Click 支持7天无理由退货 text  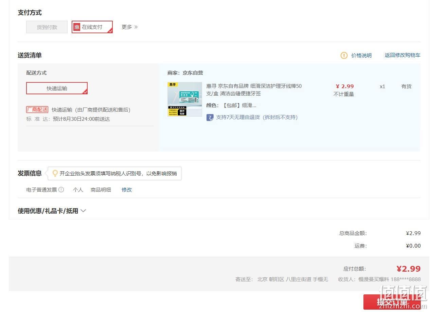(257, 117)
